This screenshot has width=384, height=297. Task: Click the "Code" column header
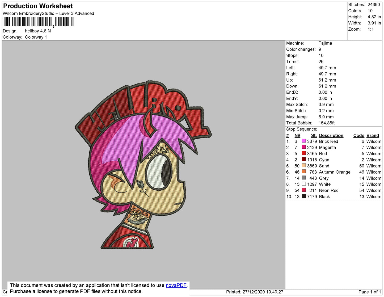coord(359,136)
